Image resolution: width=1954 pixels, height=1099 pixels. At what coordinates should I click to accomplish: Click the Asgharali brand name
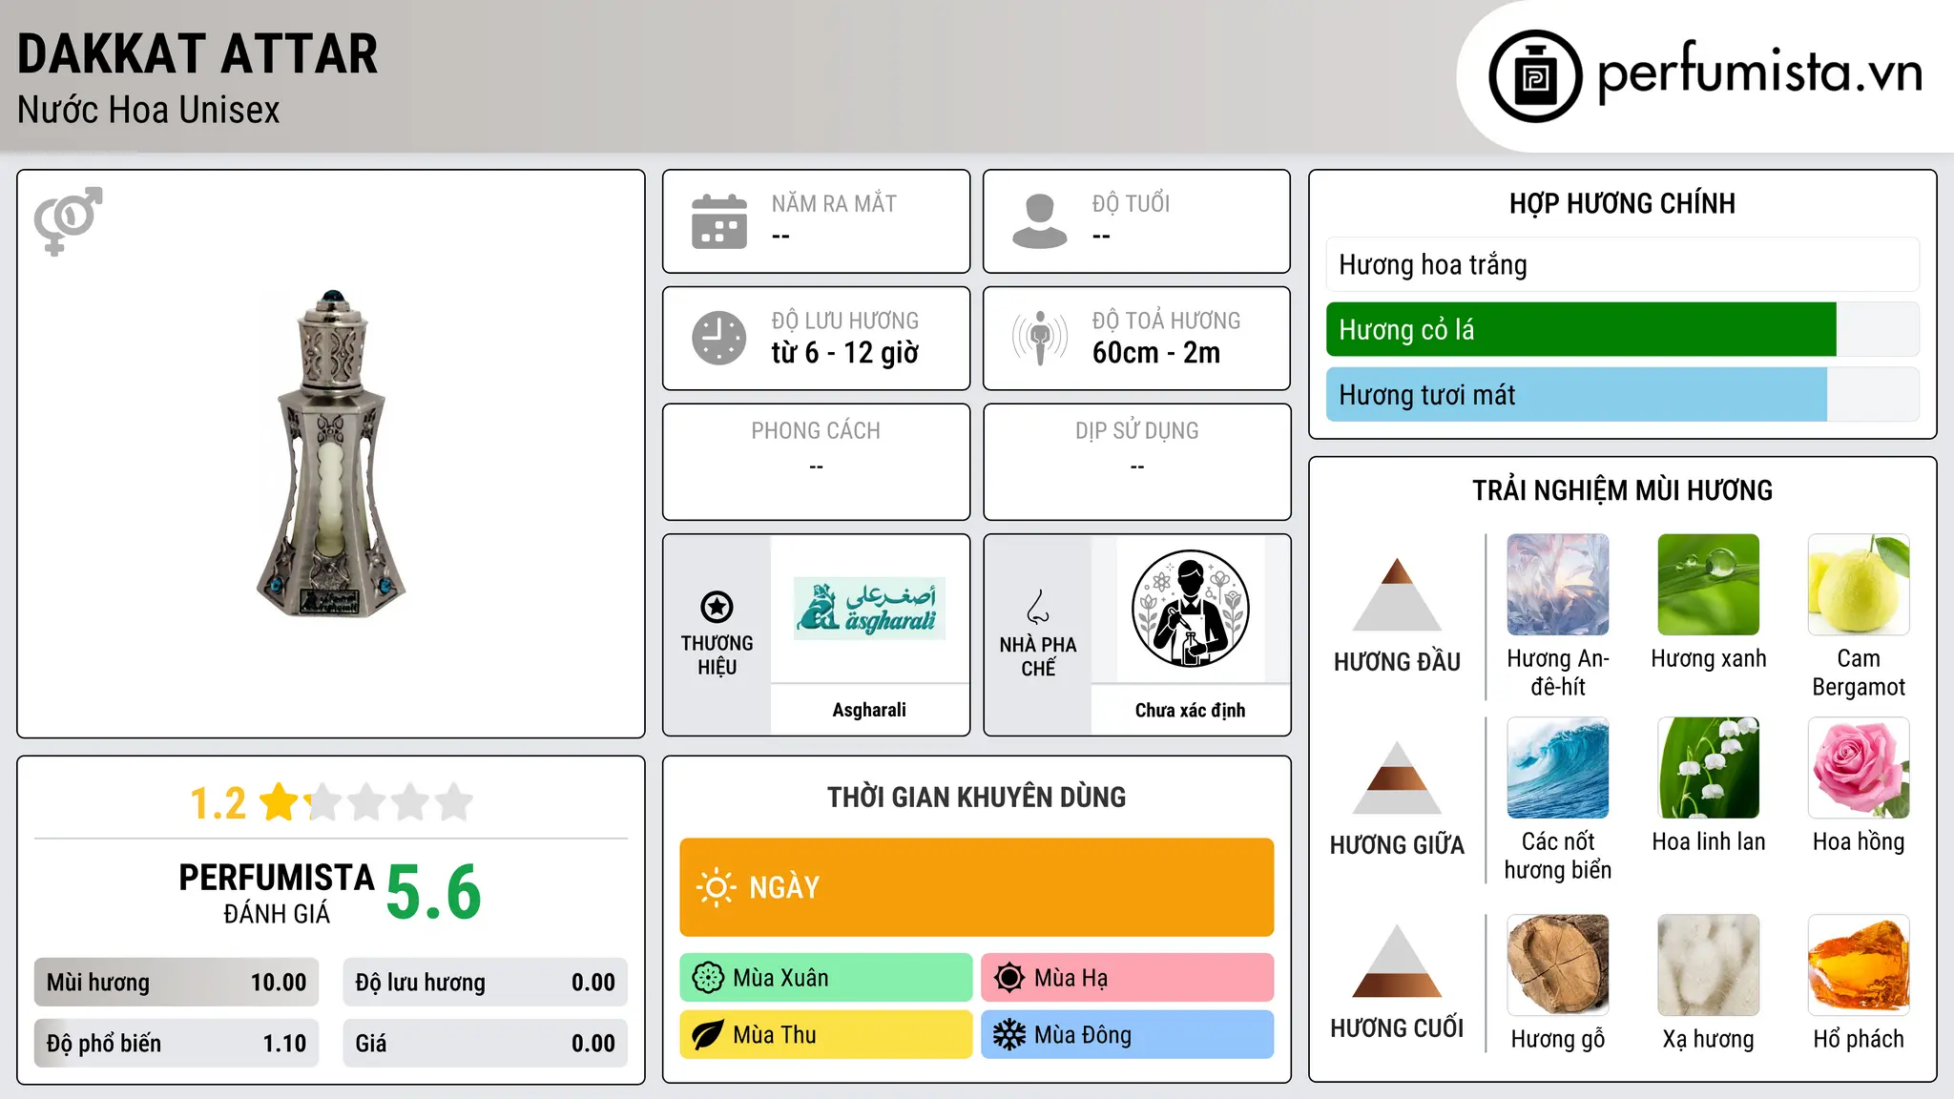pyautogui.click(x=869, y=710)
